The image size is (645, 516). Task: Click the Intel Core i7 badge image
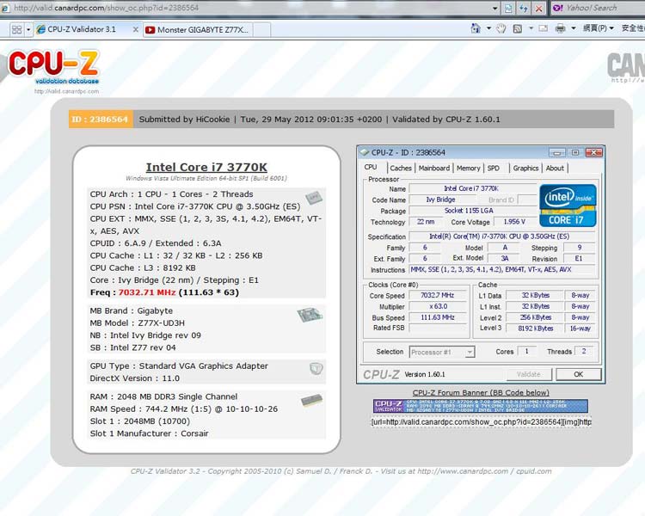[568, 205]
